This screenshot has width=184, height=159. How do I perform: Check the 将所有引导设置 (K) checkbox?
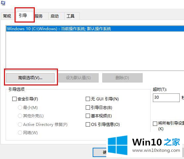(155, 124)
